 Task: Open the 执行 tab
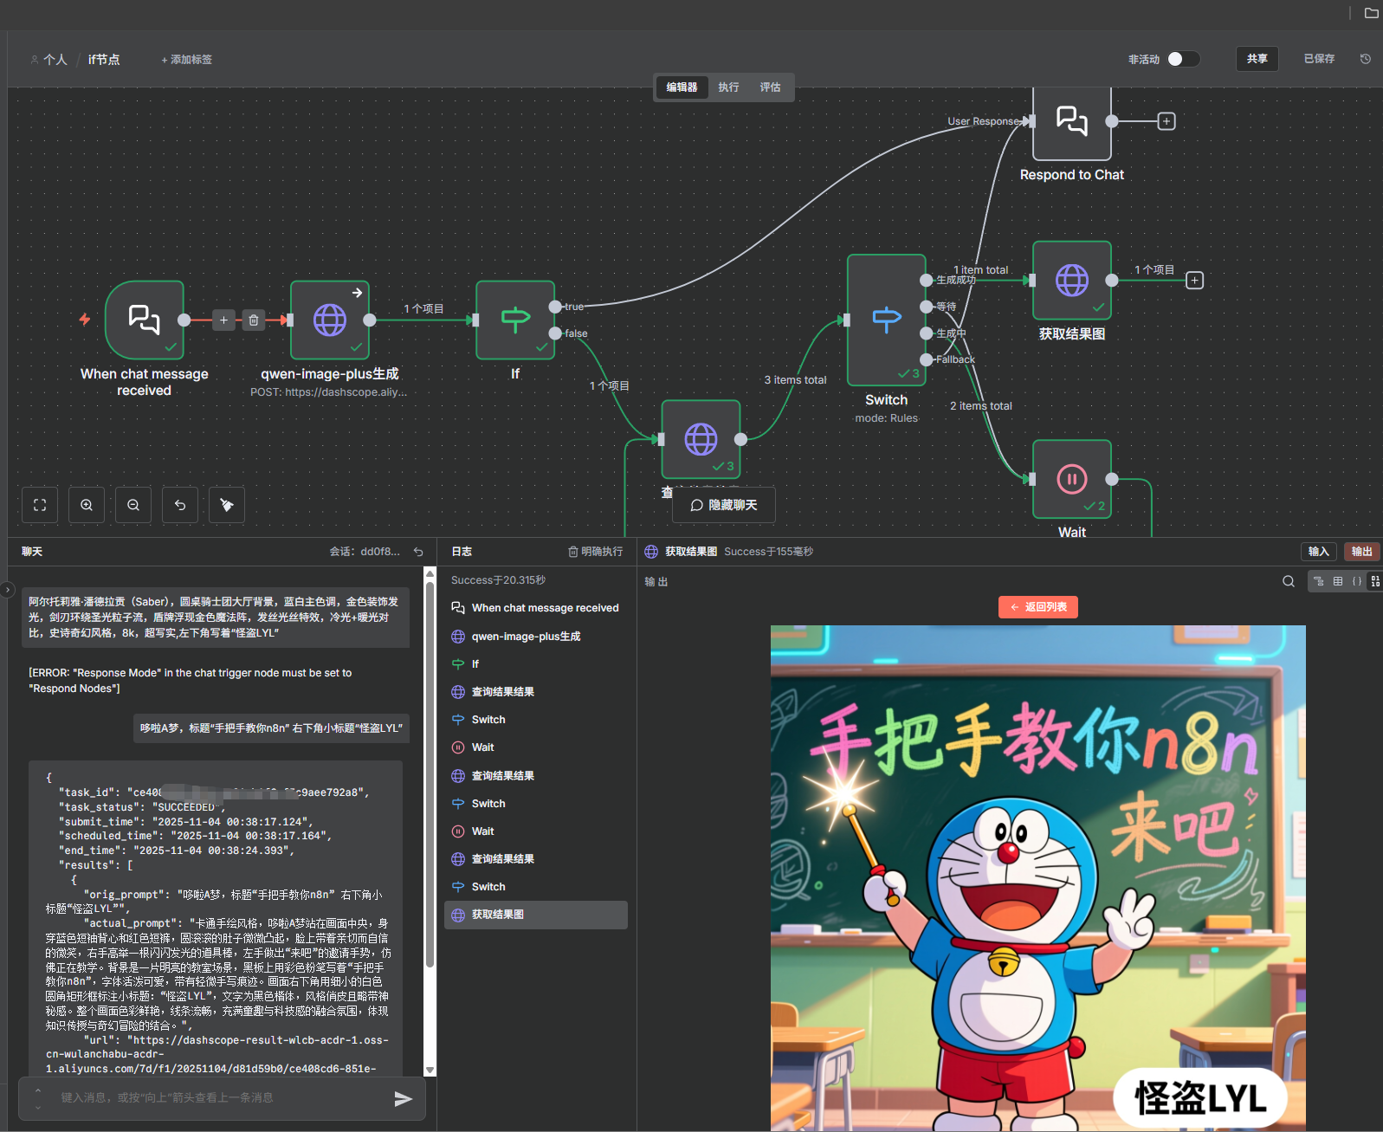pyautogui.click(x=728, y=87)
